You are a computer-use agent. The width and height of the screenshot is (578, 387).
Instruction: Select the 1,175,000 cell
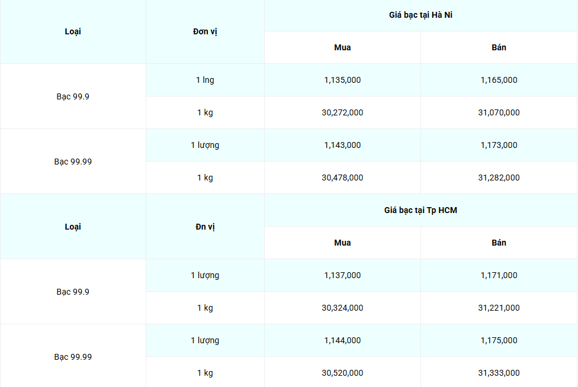499,340
